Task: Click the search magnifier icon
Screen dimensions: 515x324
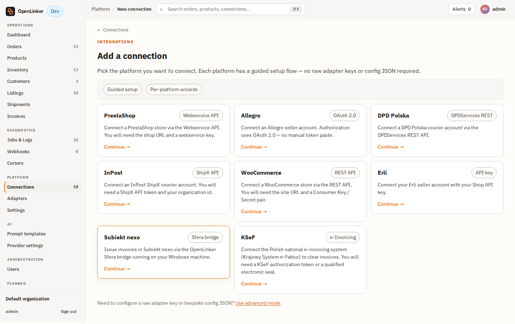Action: 161,9
